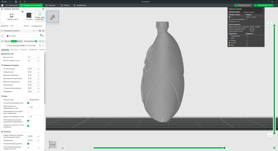Switch process scope to Модели
This screenshot has height=151, width=278.
tap(20, 41)
